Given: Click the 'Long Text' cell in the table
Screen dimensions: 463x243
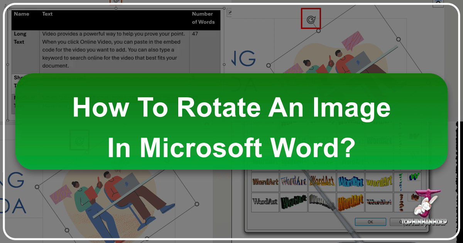Looking at the screenshot, I should click(x=19, y=38).
